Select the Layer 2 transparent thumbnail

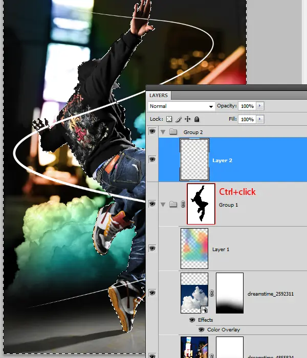(x=194, y=160)
